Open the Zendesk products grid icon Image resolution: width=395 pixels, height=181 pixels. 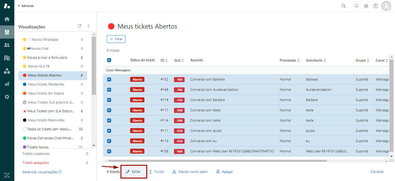[x=366, y=6]
